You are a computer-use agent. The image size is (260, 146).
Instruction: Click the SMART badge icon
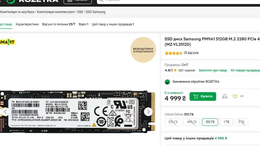(x=8, y=42)
